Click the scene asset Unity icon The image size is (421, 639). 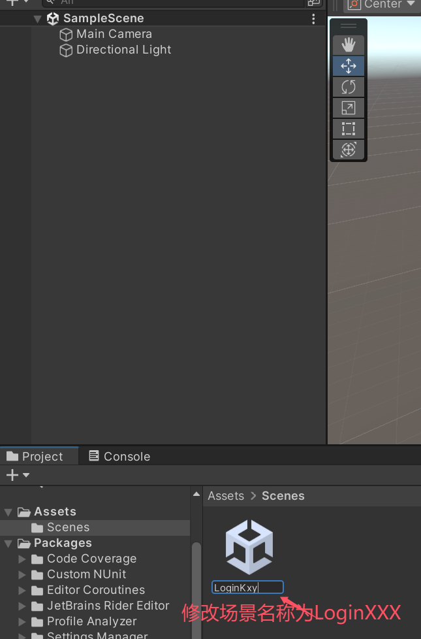pos(249,548)
